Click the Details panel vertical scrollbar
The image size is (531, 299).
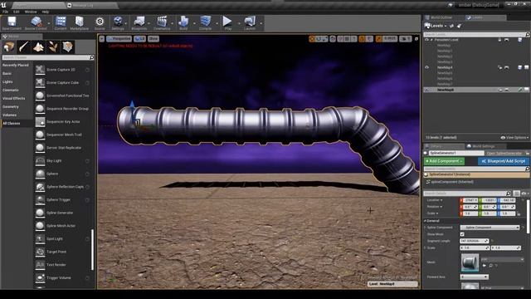pyautogui.click(x=528, y=216)
